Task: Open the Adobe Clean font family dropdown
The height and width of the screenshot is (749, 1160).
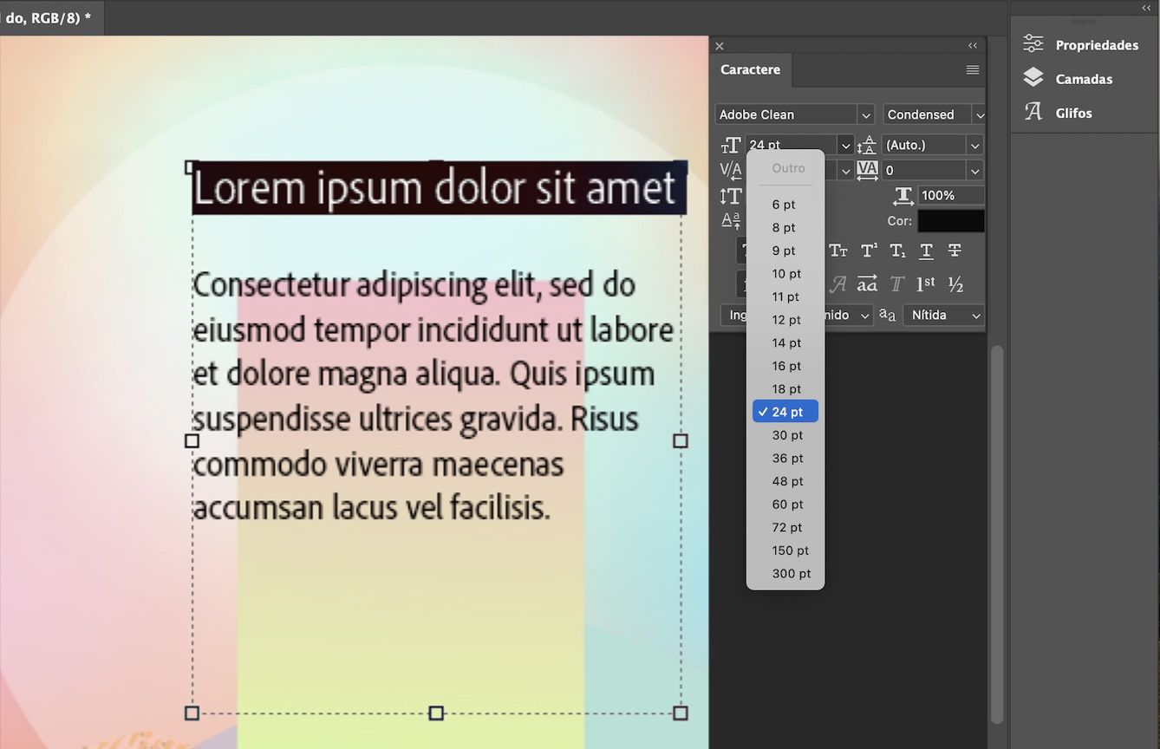Action: tap(793, 114)
